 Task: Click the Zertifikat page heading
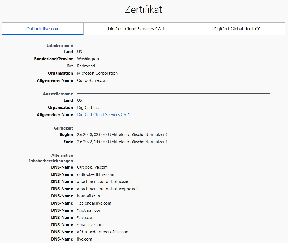(x=144, y=9)
